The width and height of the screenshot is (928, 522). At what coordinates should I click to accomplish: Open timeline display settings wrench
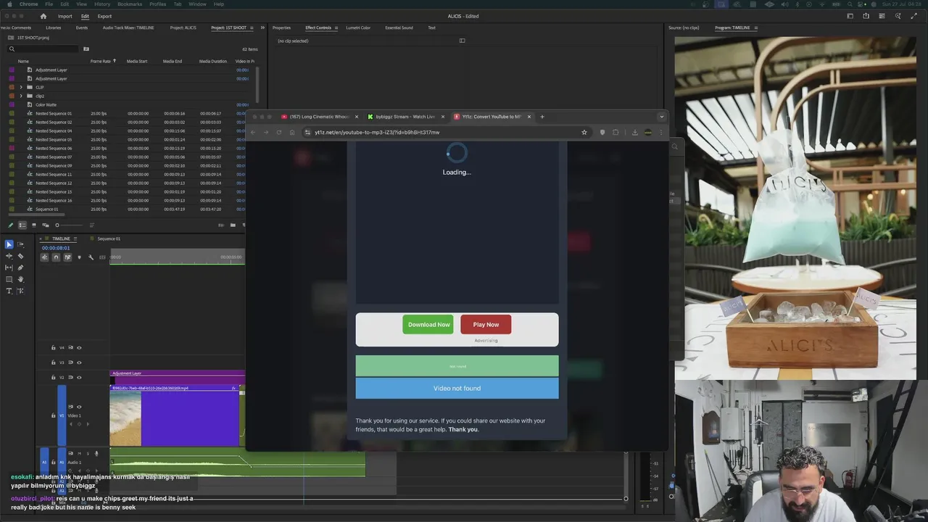[x=91, y=257]
